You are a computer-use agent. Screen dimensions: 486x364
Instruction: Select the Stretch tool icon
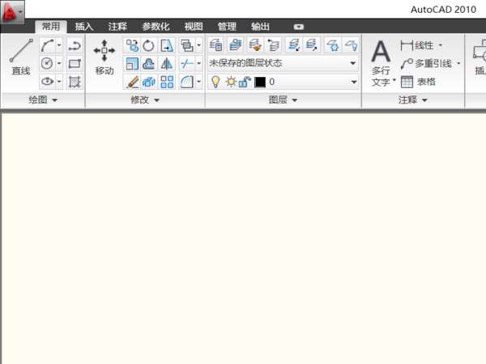tap(167, 45)
